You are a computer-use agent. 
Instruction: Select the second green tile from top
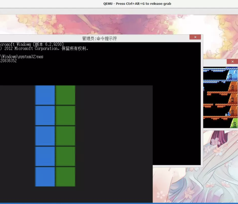[x=66, y=115]
